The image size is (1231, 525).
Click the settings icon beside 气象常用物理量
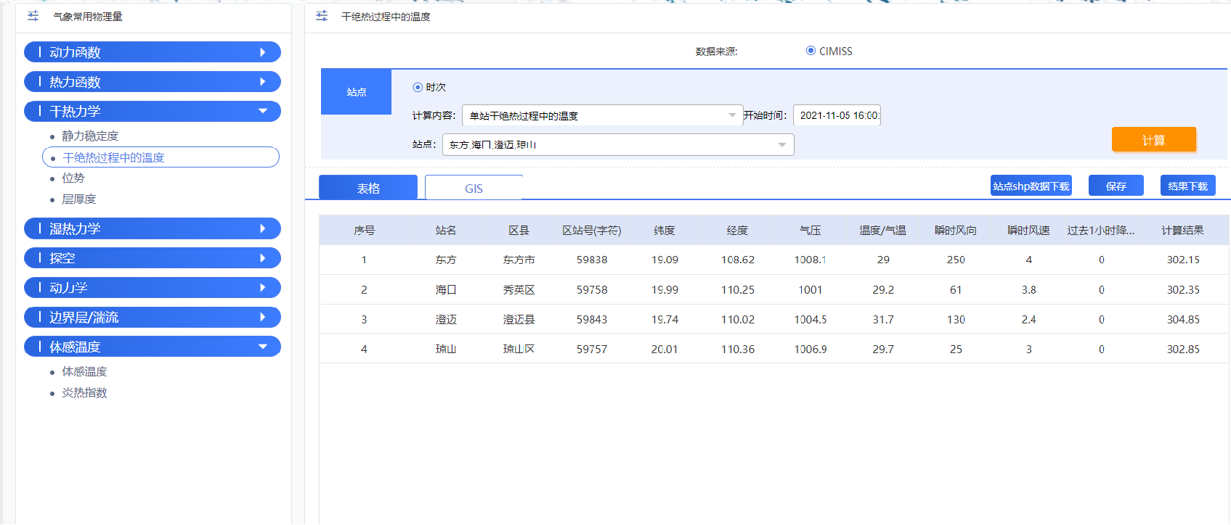33,16
